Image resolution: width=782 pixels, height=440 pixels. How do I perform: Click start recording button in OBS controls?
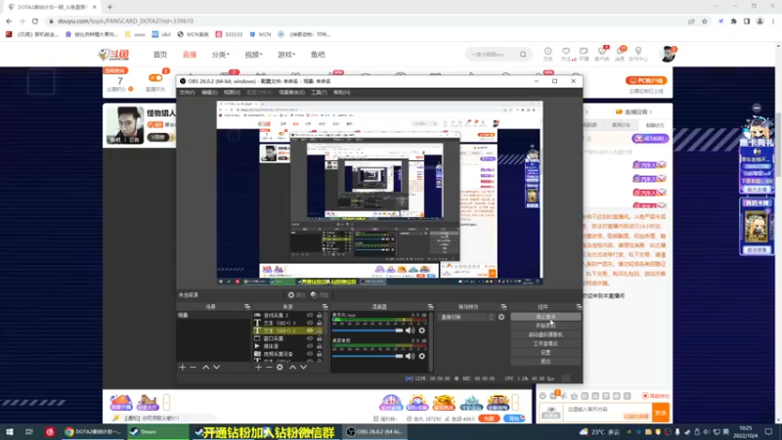pos(545,326)
